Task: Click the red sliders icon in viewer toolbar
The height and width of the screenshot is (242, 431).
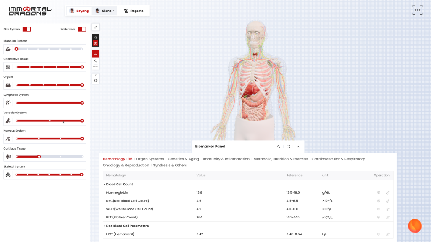Action: [96, 54]
